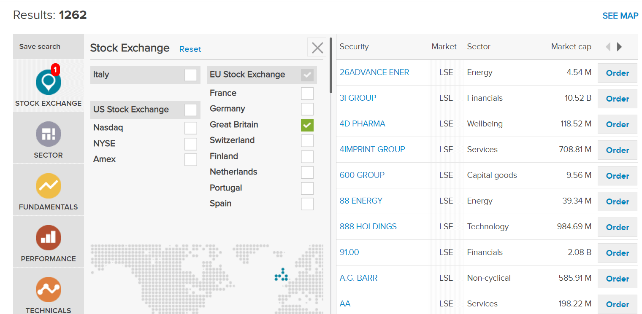Tick the Switzerland checkbox
Viewport: 642px width, 314px height.
[x=307, y=141]
